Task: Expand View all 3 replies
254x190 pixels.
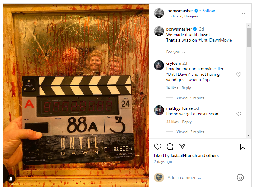Action: 190,132
